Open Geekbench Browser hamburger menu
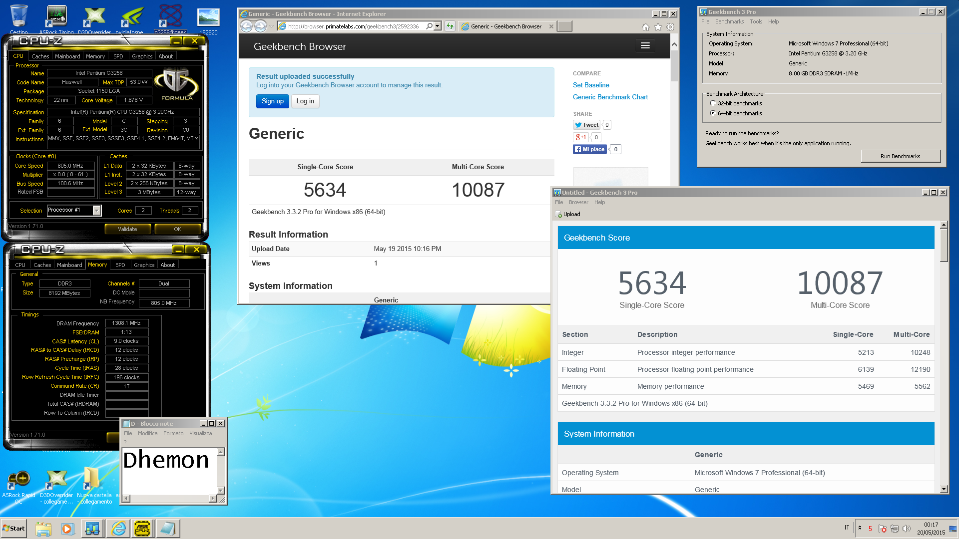 click(x=645, y=45)
